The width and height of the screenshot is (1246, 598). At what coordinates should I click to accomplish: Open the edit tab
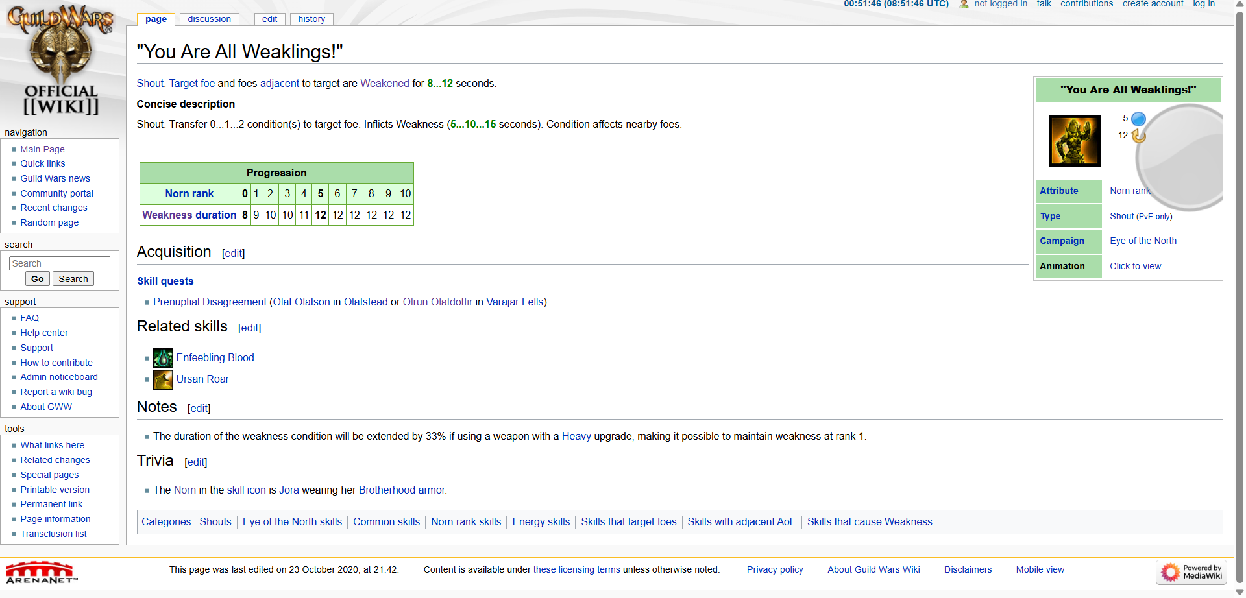click(269, 19)
